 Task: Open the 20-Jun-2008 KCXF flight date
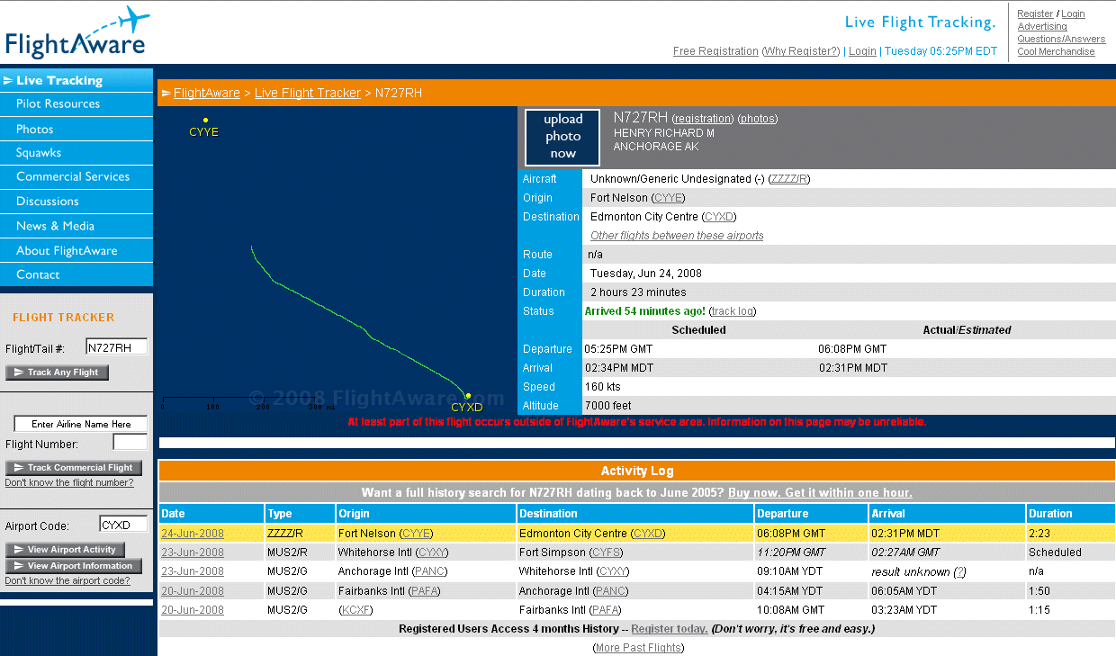click(193, 610)
